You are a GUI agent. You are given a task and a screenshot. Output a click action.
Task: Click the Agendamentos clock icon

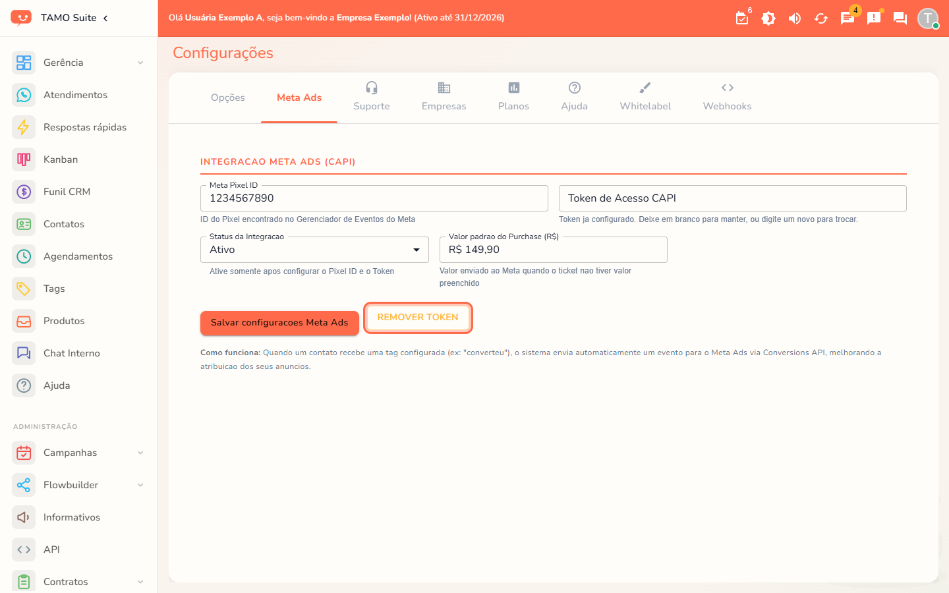coord(24,256)
